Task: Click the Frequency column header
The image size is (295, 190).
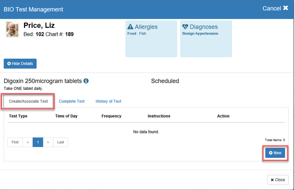Action: 111,116
